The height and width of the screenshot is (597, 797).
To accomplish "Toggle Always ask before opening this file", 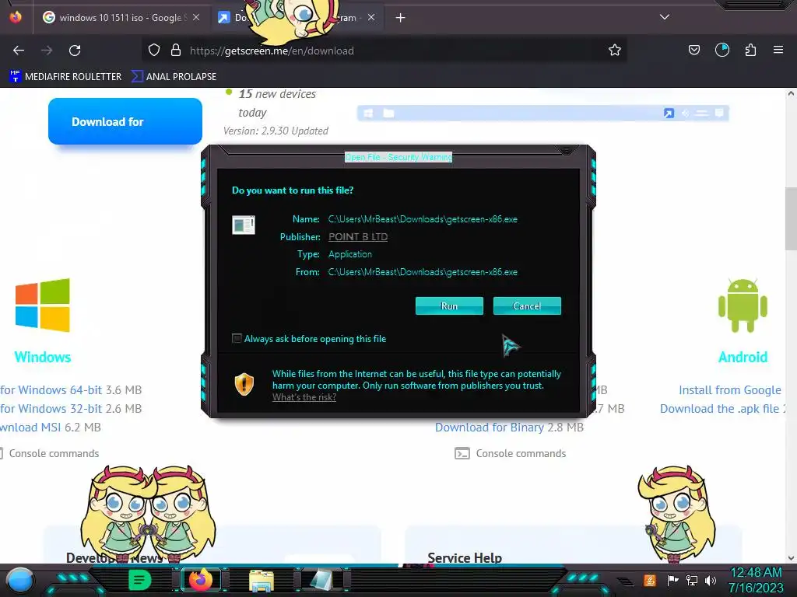I will [237, 338].
